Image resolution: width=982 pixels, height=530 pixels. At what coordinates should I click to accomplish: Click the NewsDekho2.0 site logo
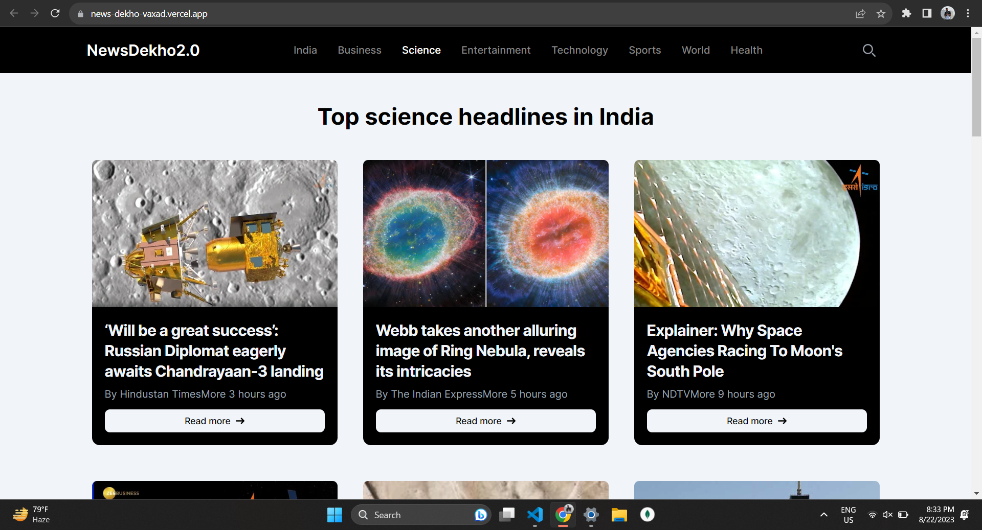(x=143, y=50)
